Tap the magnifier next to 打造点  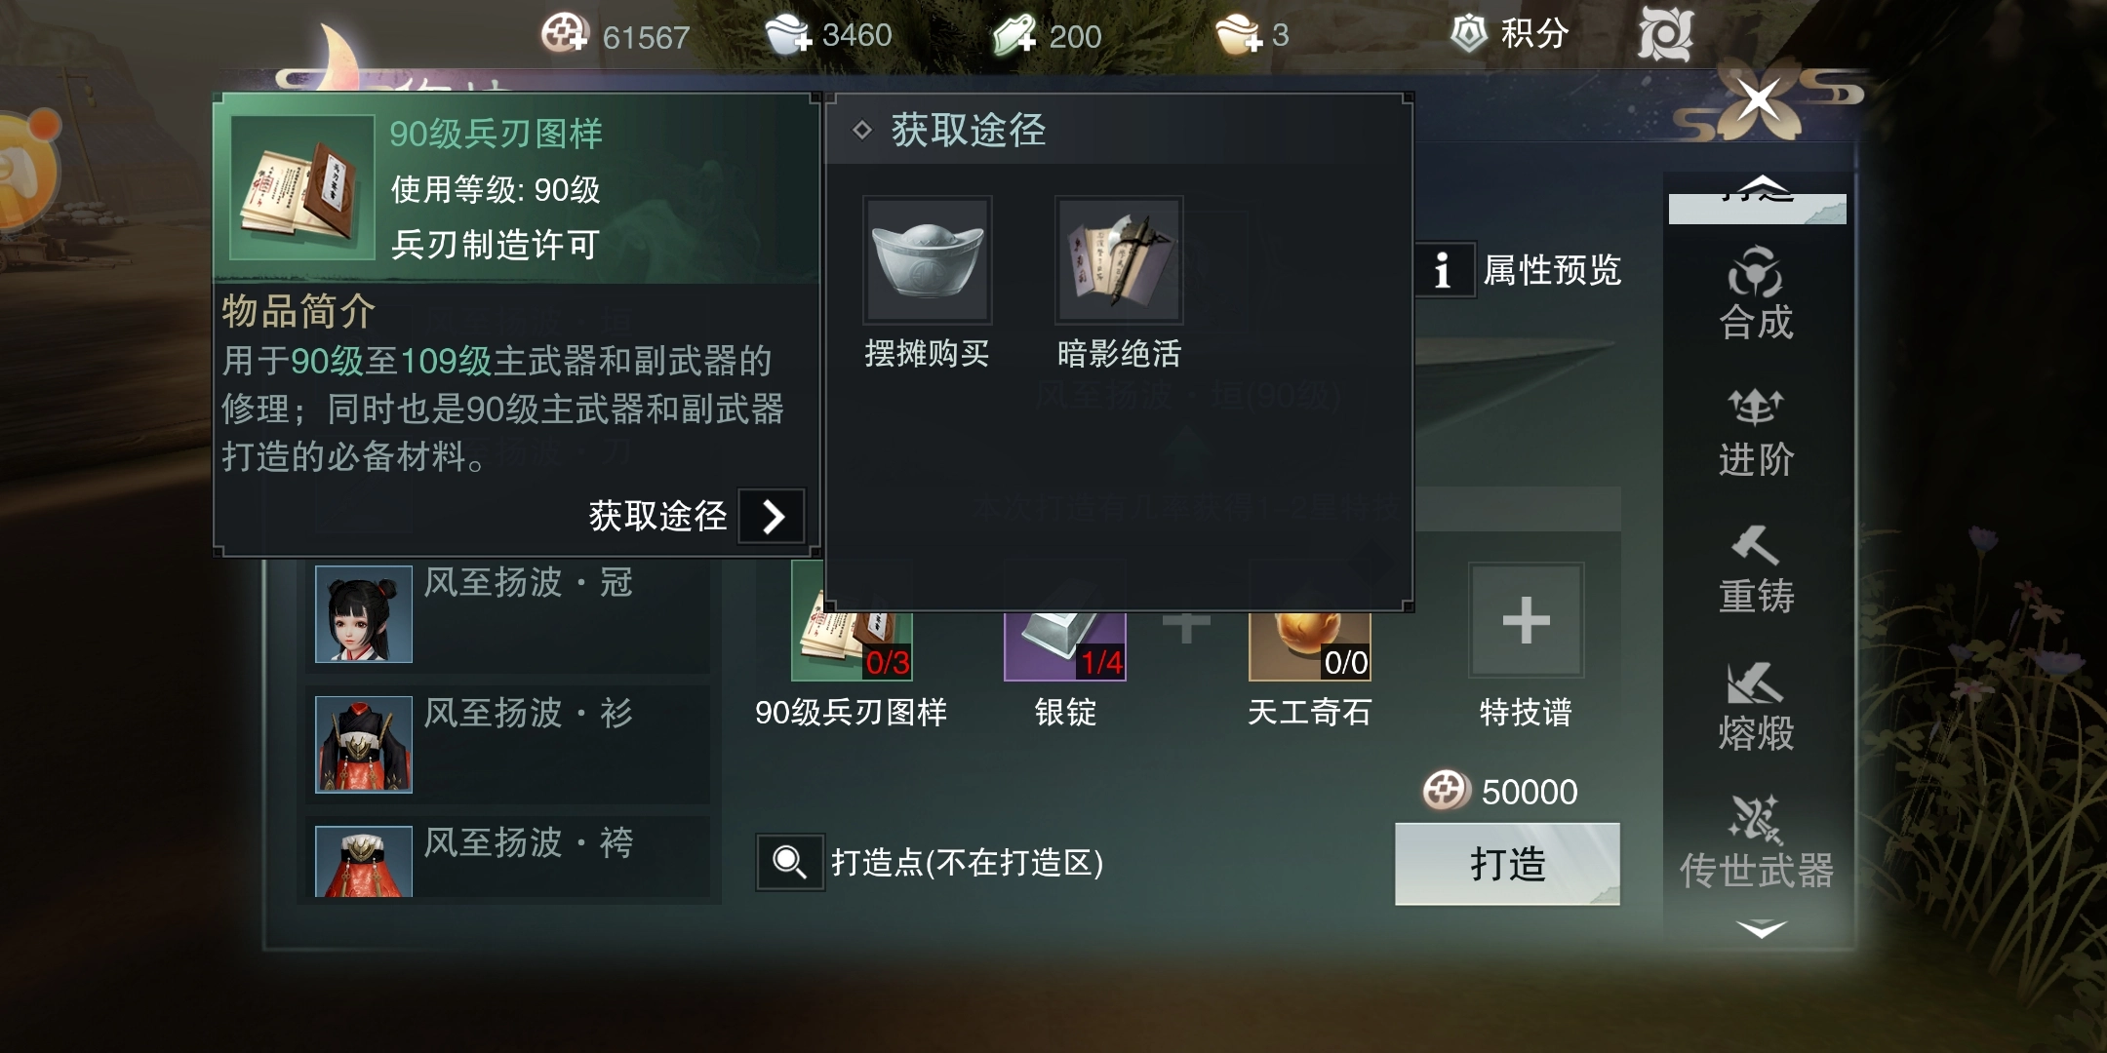[x=789, y=862]
